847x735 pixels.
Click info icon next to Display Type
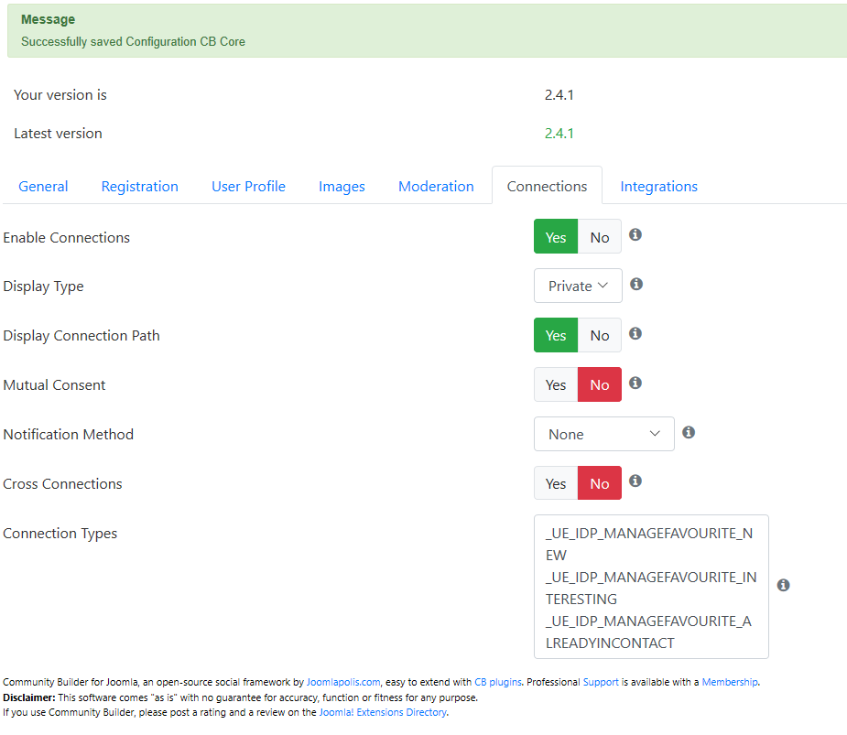(636, 284)
